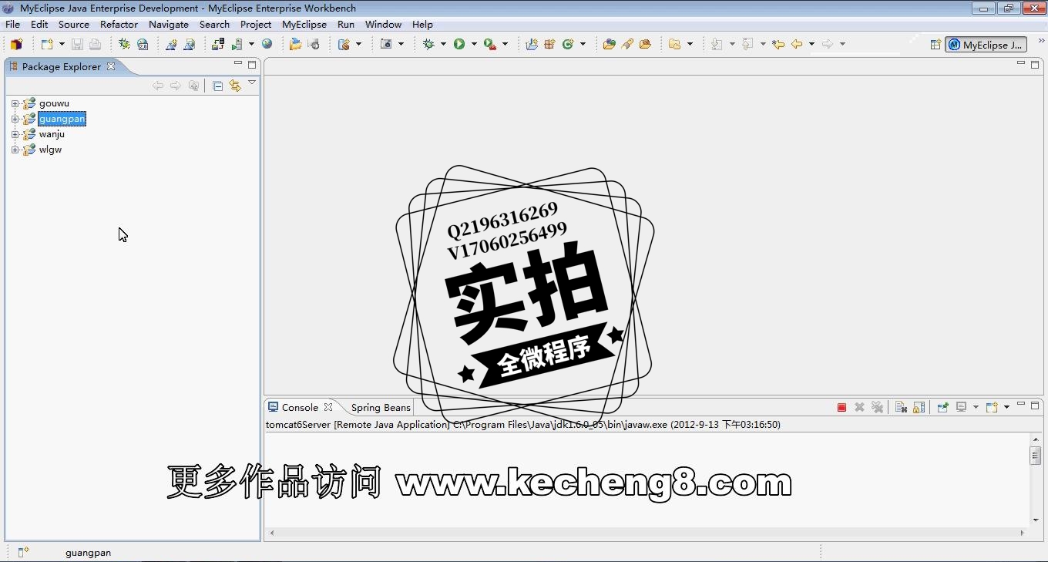Click the Last Edit Location icon
Screen dimensions: 1048x562
coord(778,44)
